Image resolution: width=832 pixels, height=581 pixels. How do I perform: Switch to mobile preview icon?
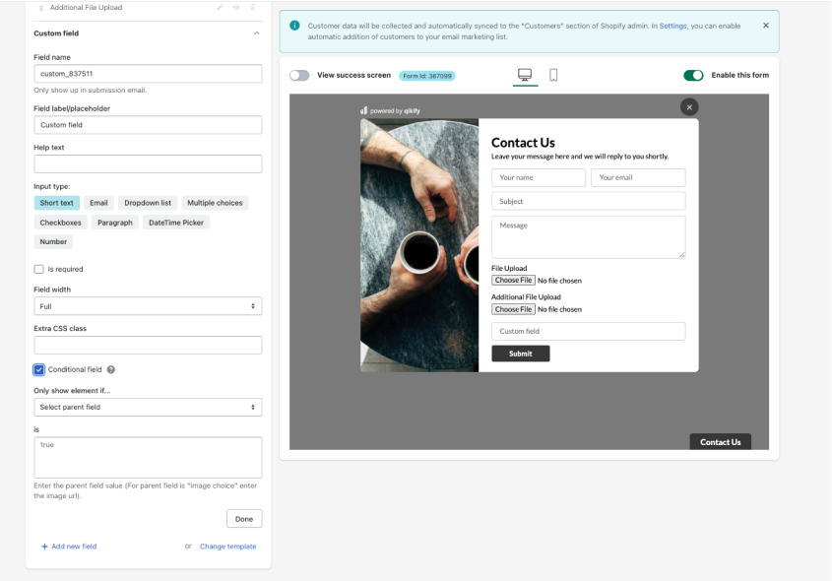pyautogui.click(x=553, y=75)
